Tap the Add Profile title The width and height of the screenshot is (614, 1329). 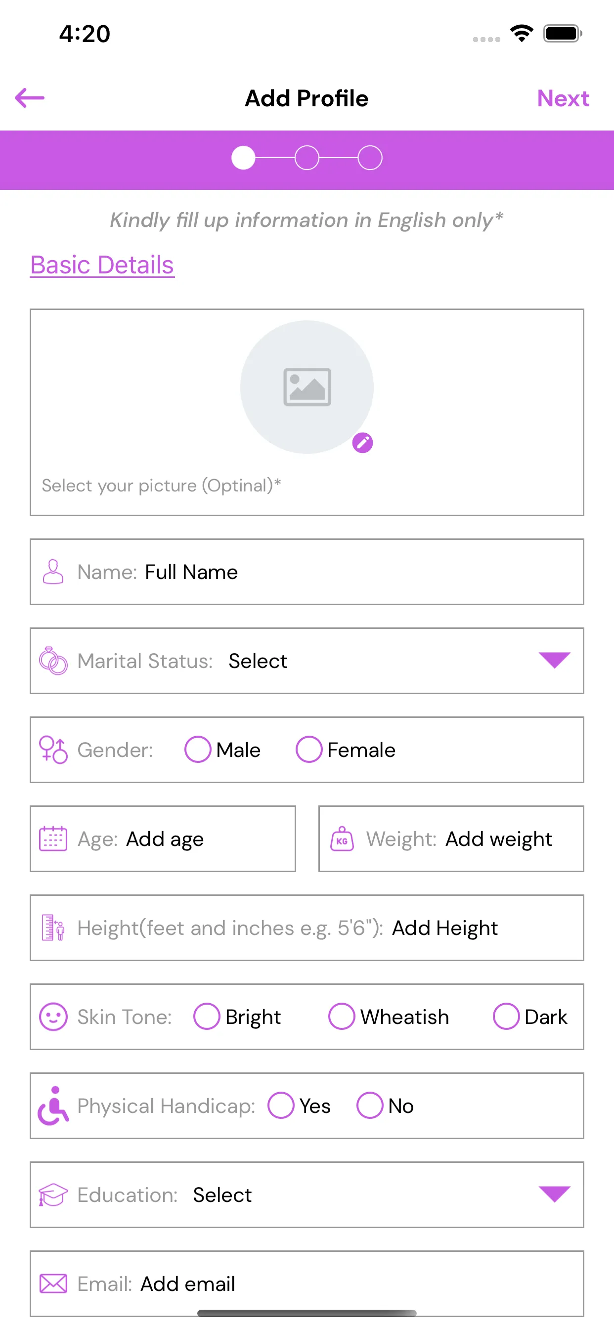[307, 98]
